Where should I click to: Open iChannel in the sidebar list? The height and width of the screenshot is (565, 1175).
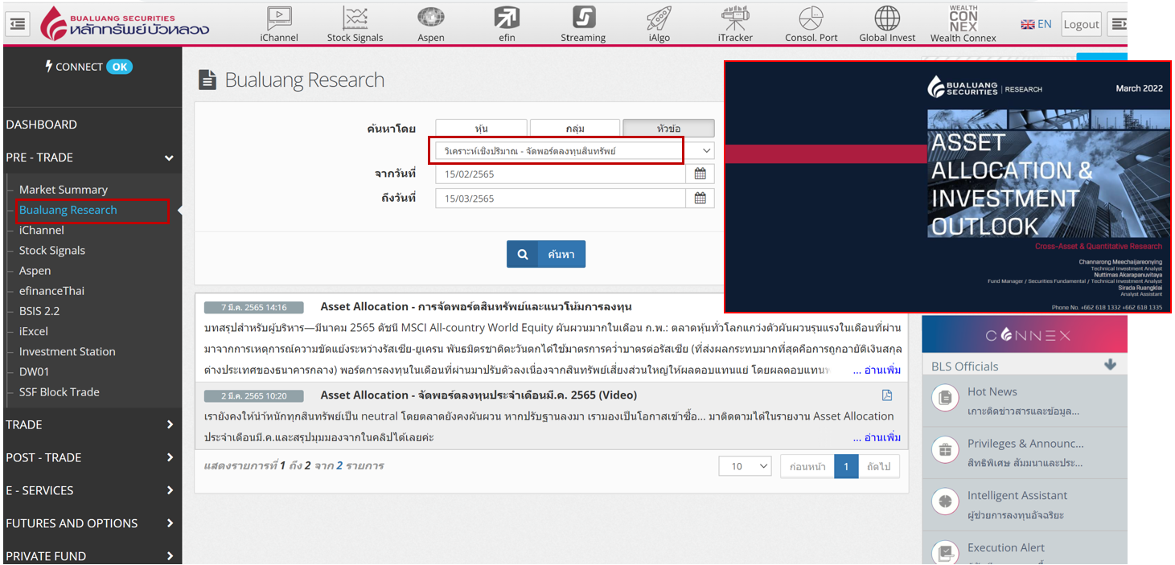pos(42,230)
